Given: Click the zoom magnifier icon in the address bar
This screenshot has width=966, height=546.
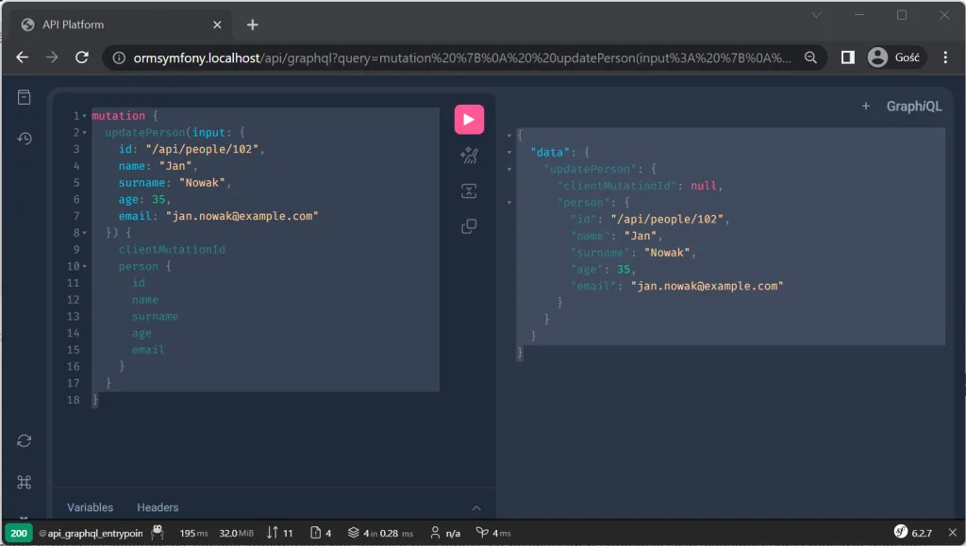Looking at the screenshot, I should (x=810, y=58).
